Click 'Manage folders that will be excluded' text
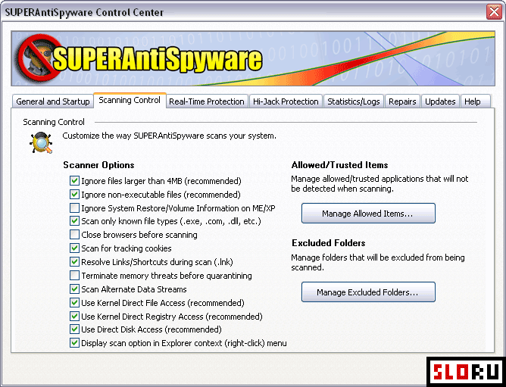This screenshot has height=387, width=506. 378,262
